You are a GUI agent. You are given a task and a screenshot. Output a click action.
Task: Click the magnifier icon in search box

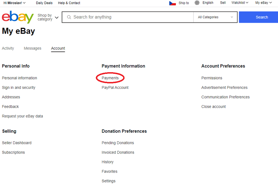(69, 17)
